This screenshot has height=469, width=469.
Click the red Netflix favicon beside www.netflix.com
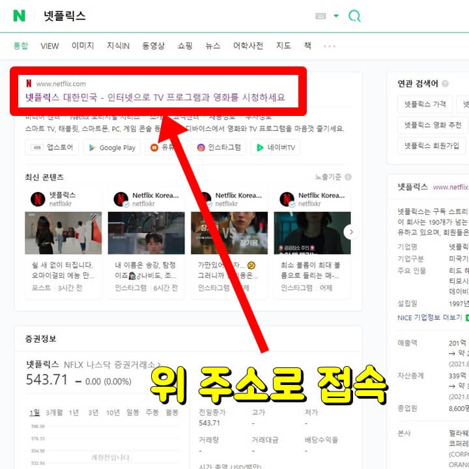pyautogui.click(x=29, y=83)
